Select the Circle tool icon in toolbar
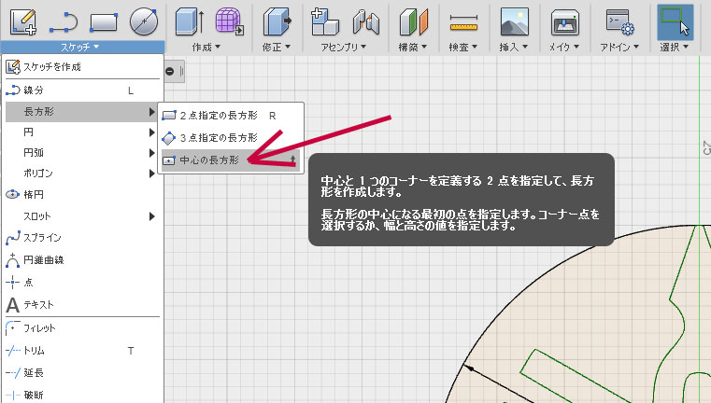The height and width of the screenshot is (403, 711). click(143, 20)
